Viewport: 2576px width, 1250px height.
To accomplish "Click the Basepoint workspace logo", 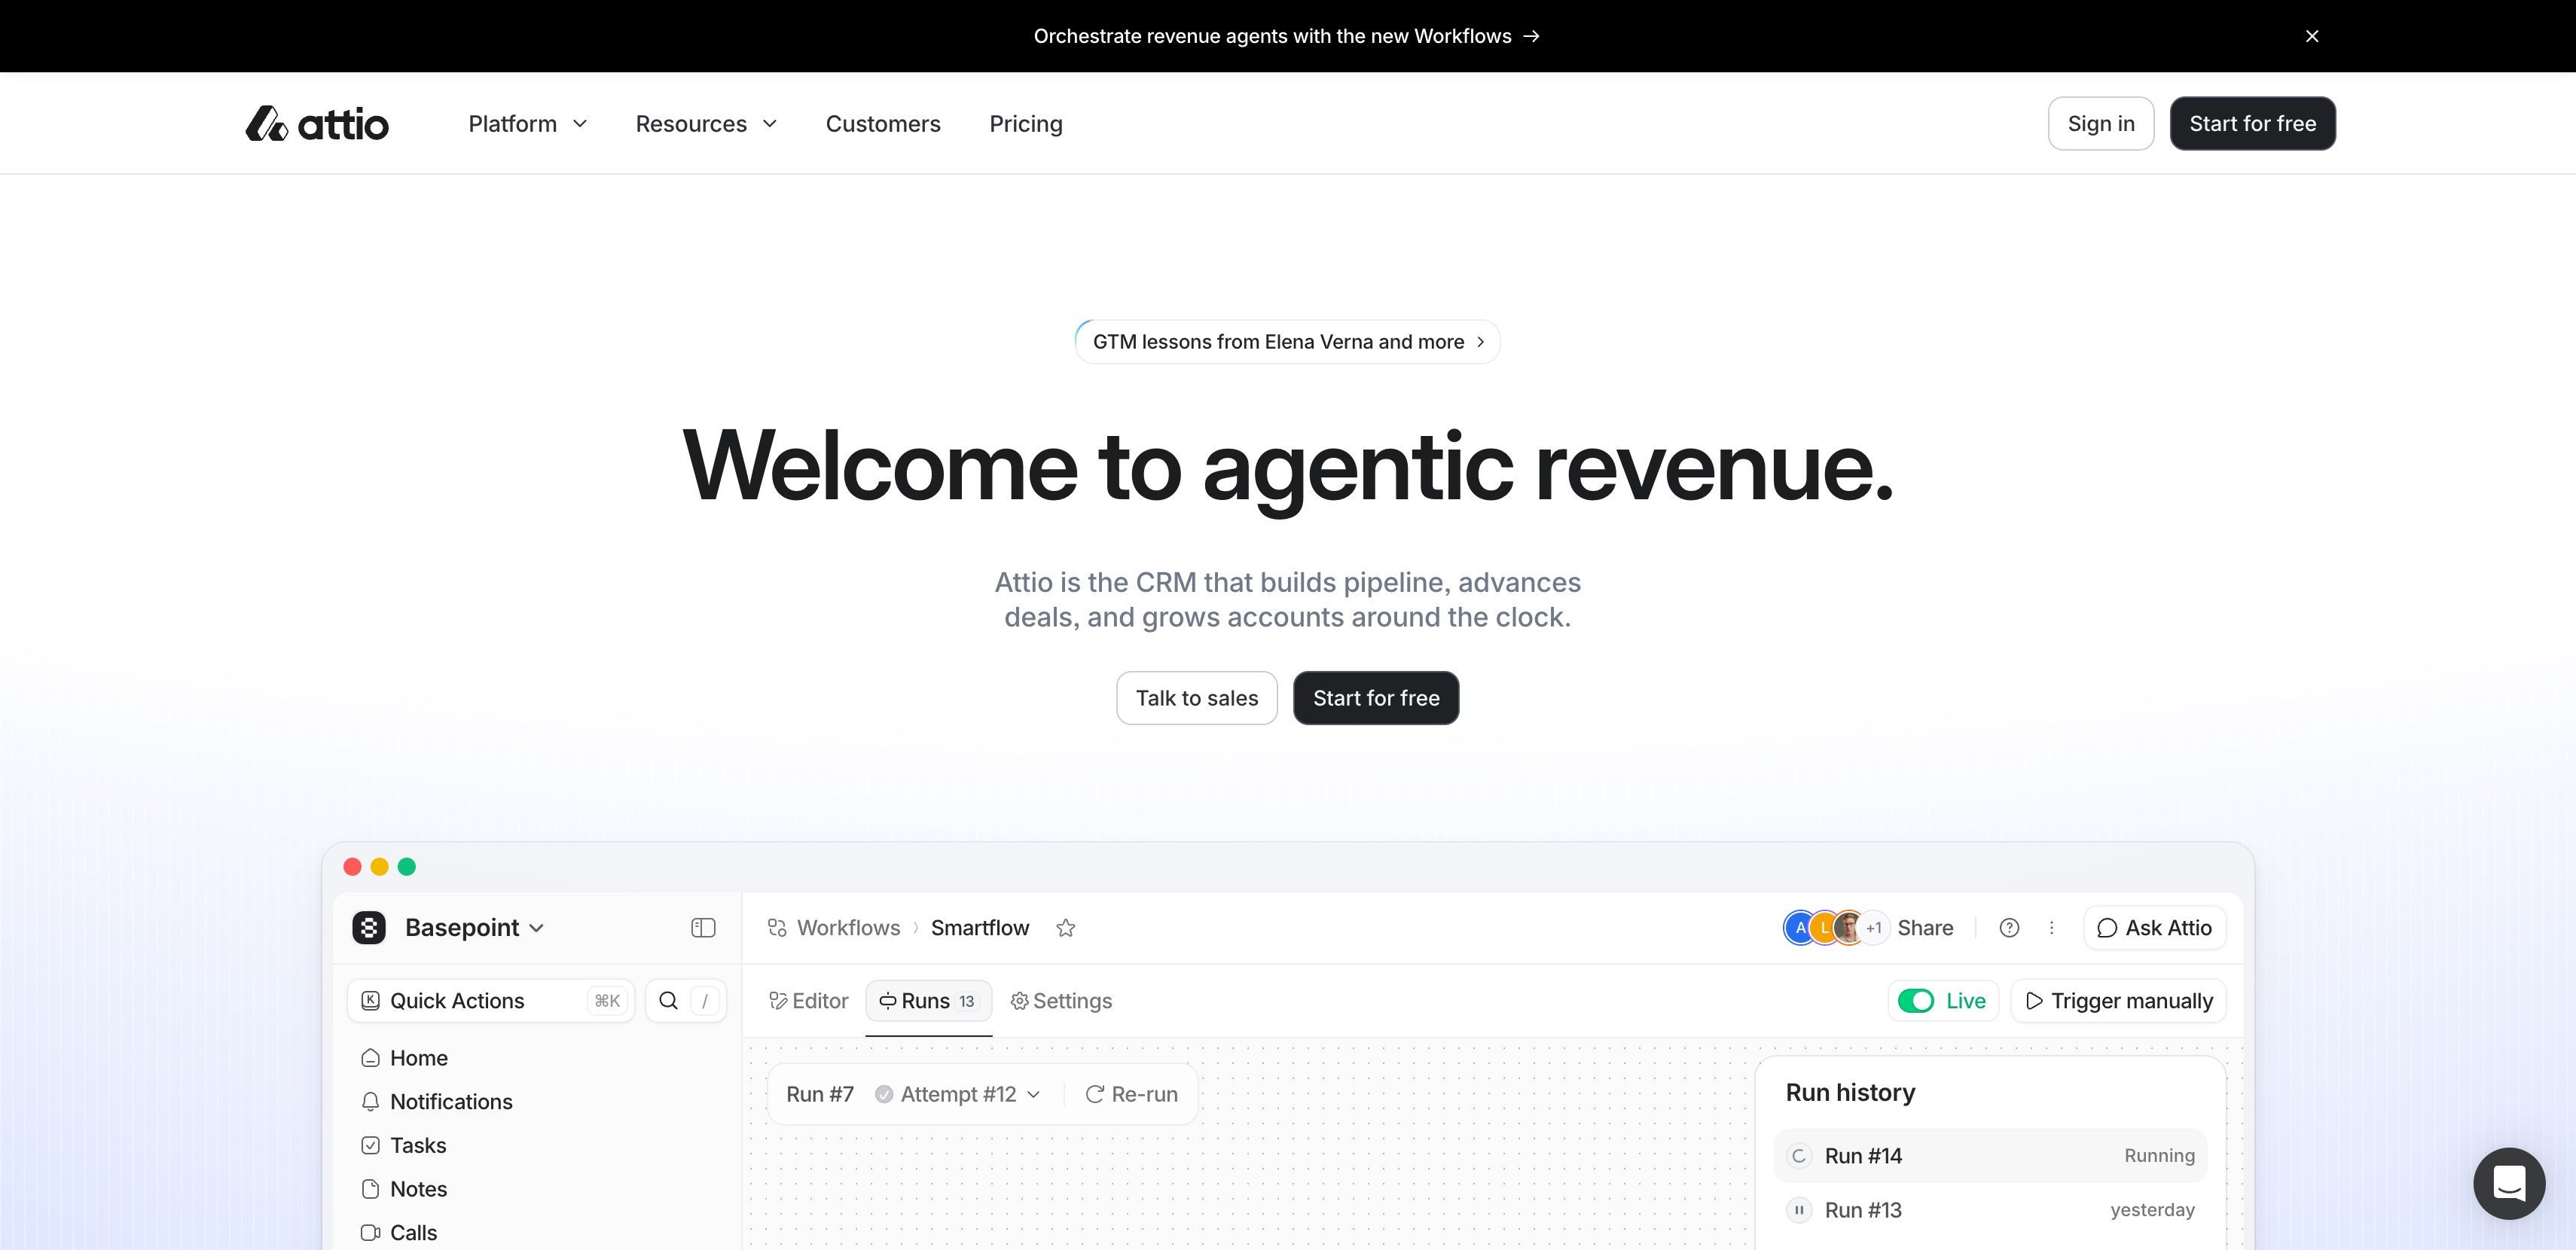I will point(369,928).
